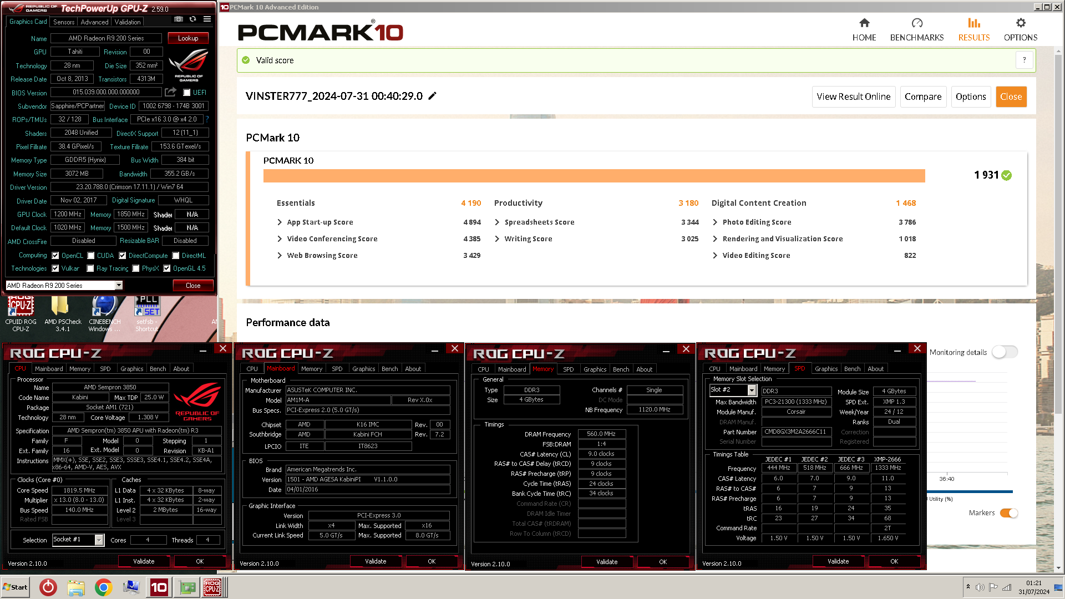1065x599 pixels.
Task: Click the red power button taskbar icon
Action: (48, 587)
